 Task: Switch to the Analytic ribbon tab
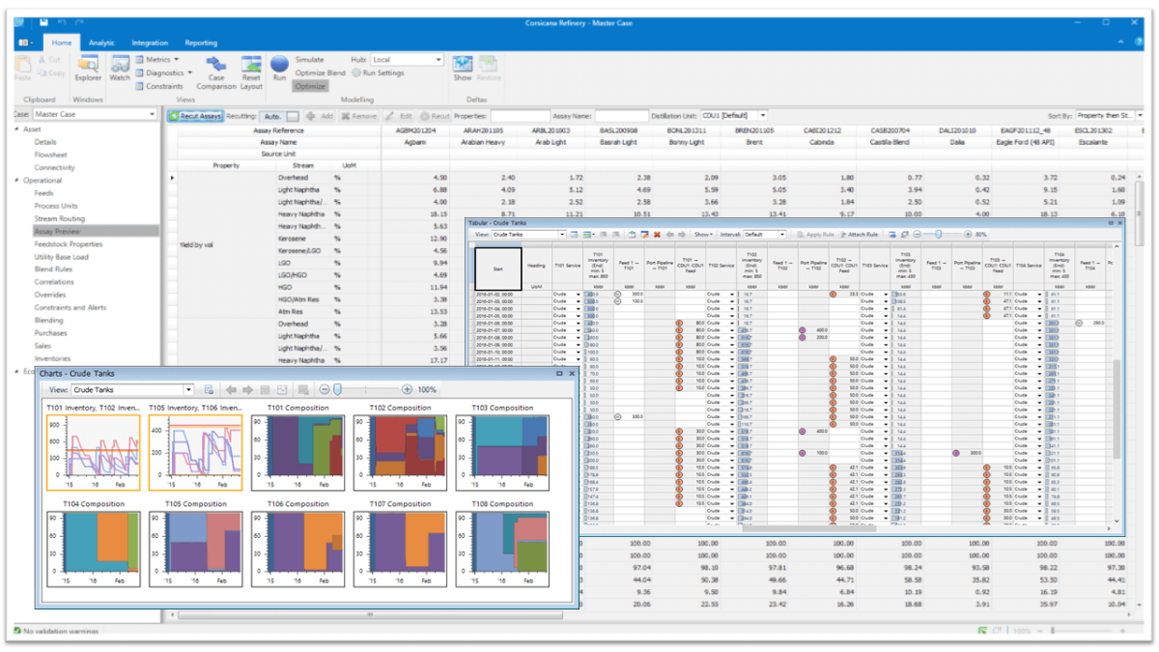(101, 43)
